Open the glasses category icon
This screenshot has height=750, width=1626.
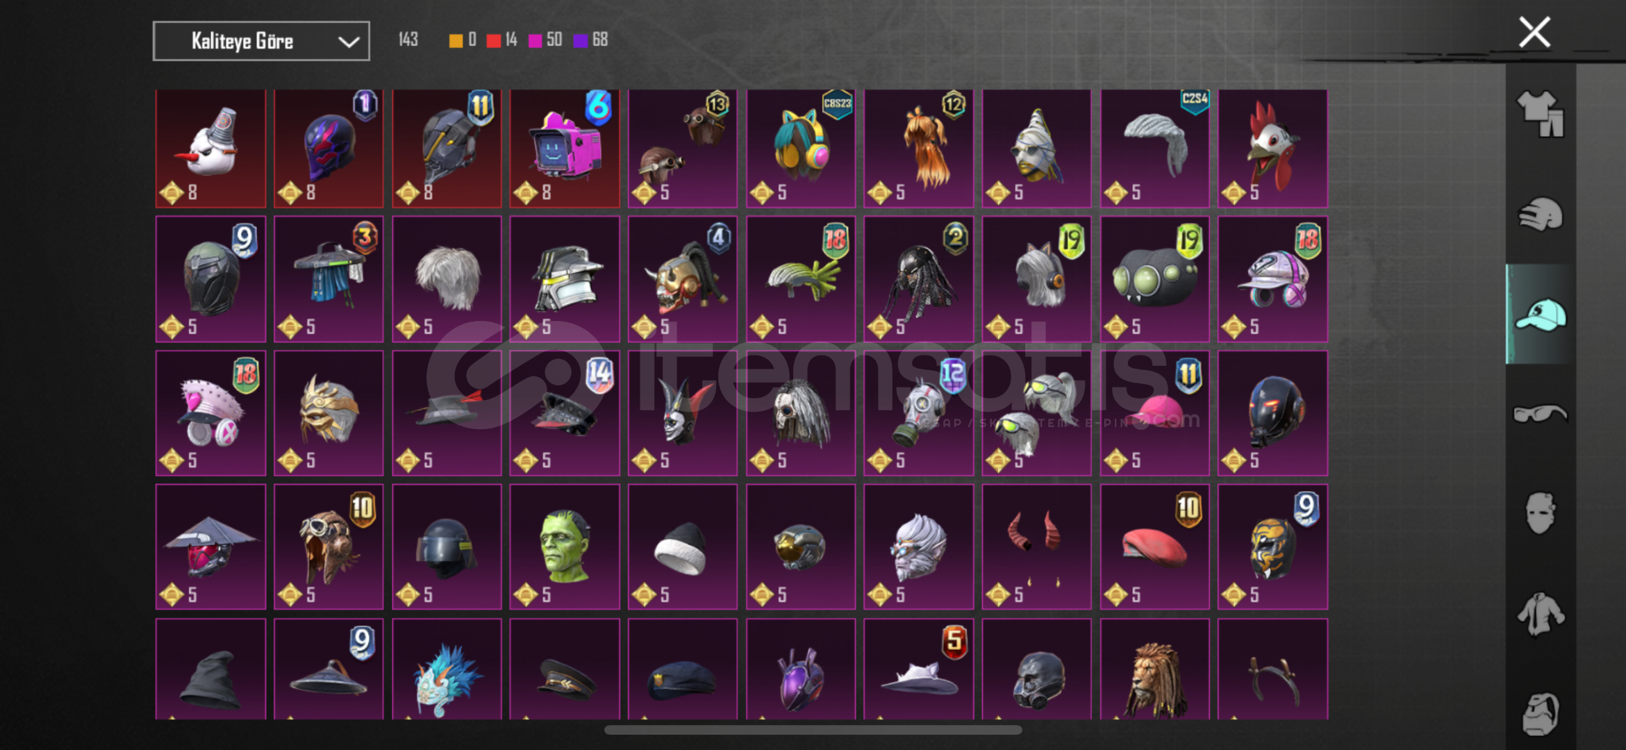[x=1540, y=414]
